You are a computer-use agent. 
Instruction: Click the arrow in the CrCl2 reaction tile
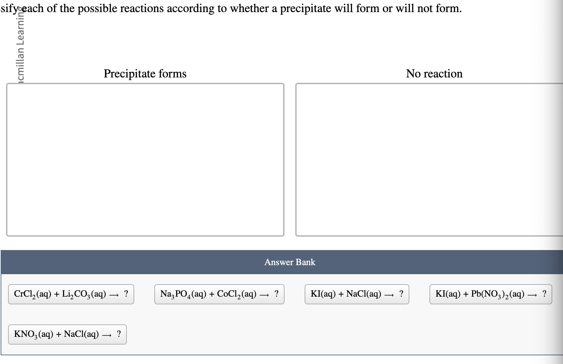coord(114,294)
